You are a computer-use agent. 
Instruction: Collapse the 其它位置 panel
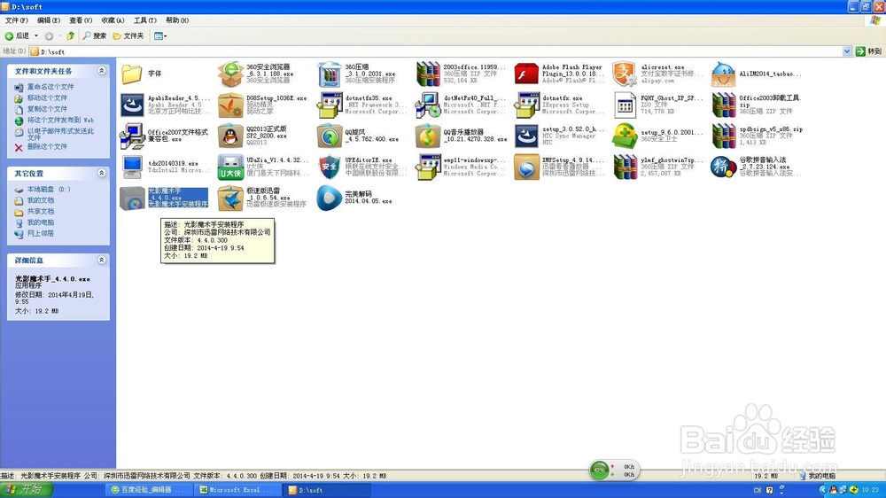point(102,173)
